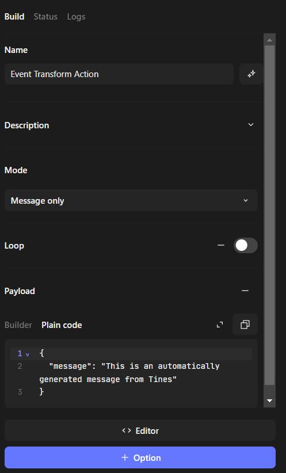Image resolution: width=286 pixels, height=473 pixels.
Task: Open the Logs tab
Action: 76,17
